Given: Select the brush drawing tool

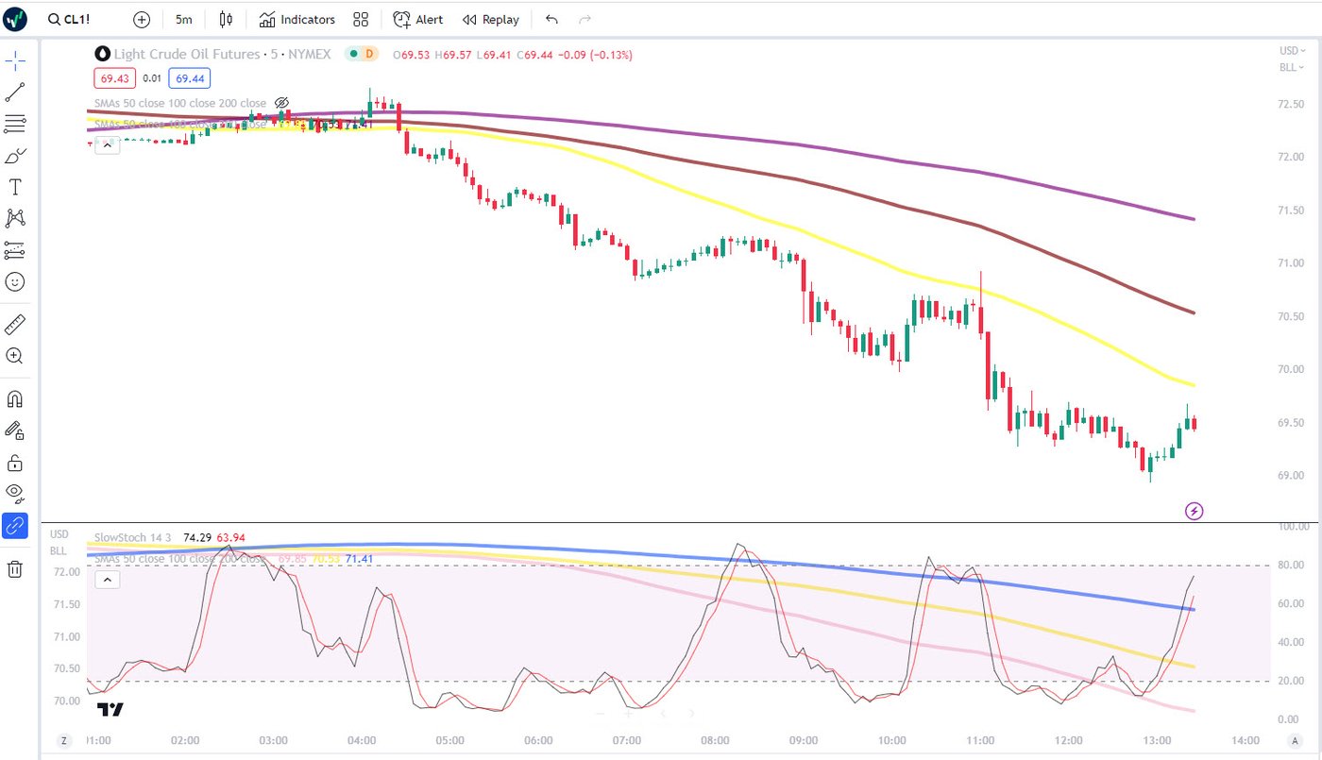Looking at the screenshot, I should (x=15, y=156).
